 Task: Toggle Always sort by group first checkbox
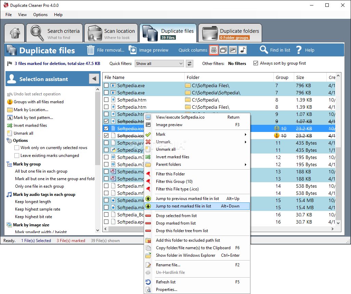click(x=256, y=63)
